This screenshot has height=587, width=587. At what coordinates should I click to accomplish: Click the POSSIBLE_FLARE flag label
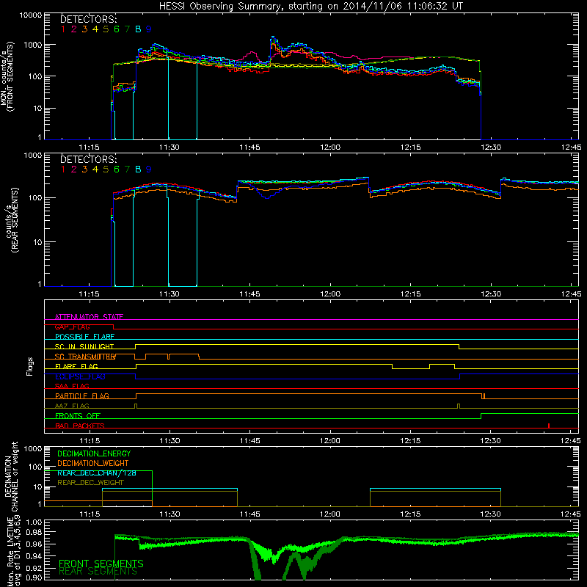tap(84, 337)
